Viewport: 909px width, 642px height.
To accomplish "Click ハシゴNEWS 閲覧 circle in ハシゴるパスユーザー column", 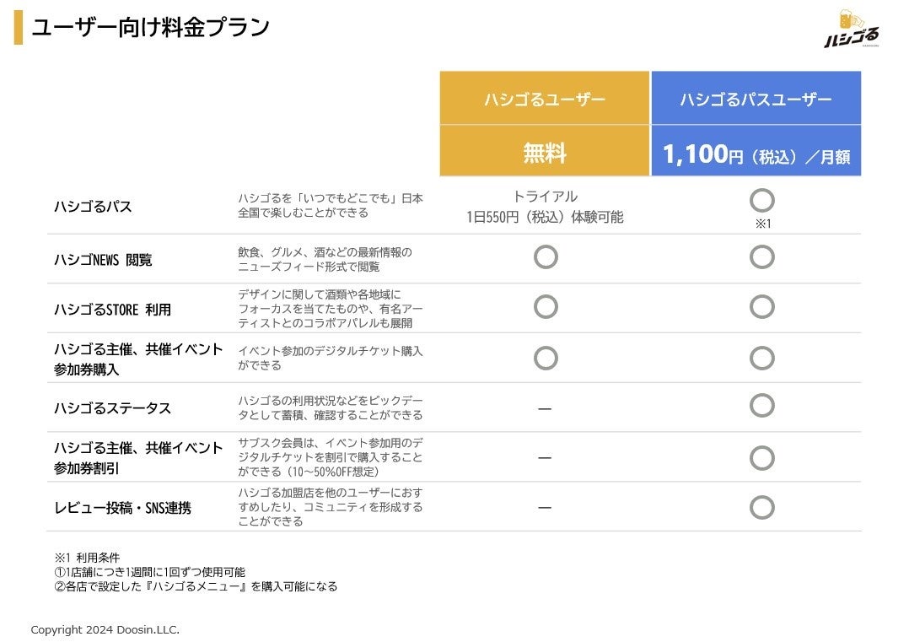I will (761, 256).
